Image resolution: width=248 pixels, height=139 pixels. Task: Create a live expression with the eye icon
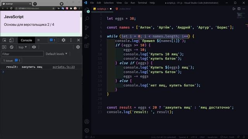pyautogui.click(x=34, y=47)
